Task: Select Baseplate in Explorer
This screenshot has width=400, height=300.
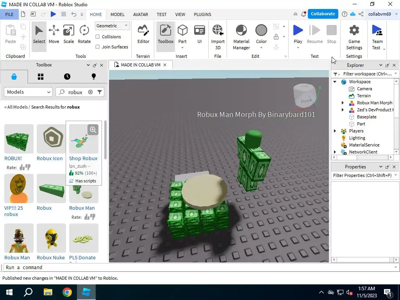Action: click(x=366, y=117)
